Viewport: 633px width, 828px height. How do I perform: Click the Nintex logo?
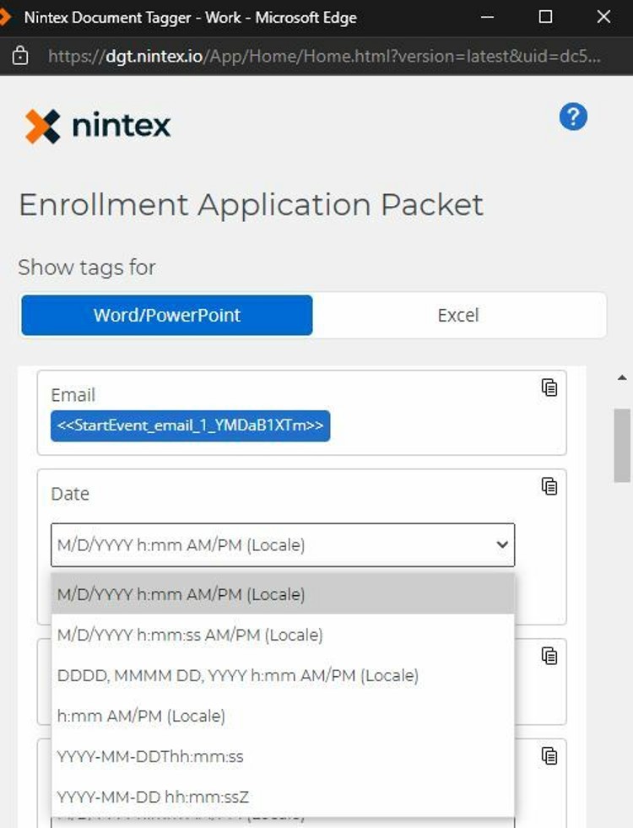98,127
